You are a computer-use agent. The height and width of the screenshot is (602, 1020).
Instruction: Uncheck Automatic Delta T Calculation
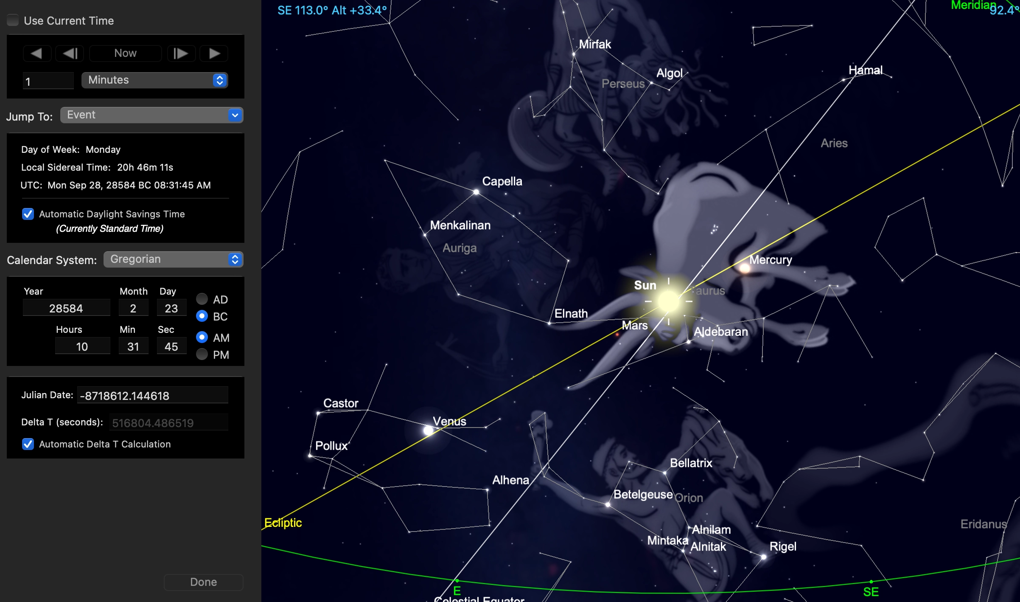pyautogui.click(x=28, y=444)
